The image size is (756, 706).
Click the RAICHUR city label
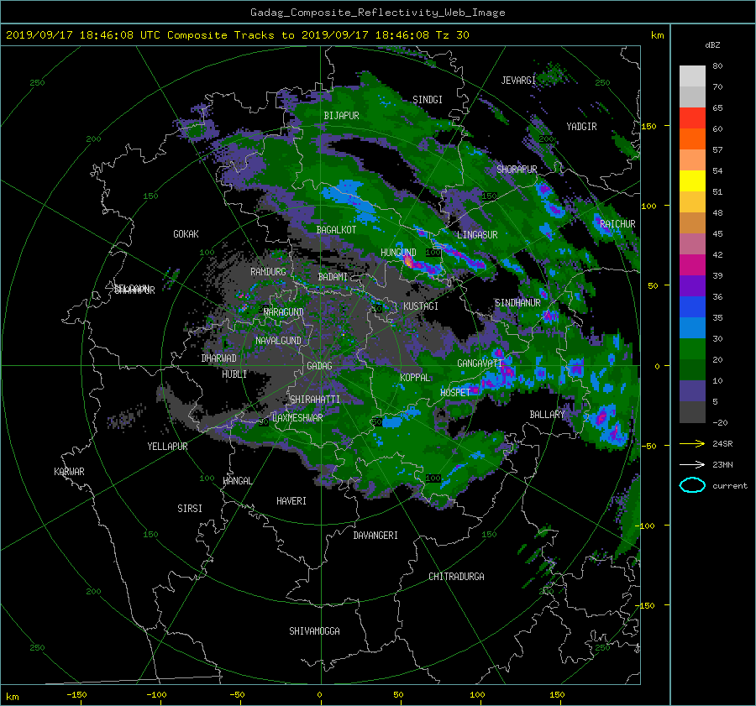617,224
